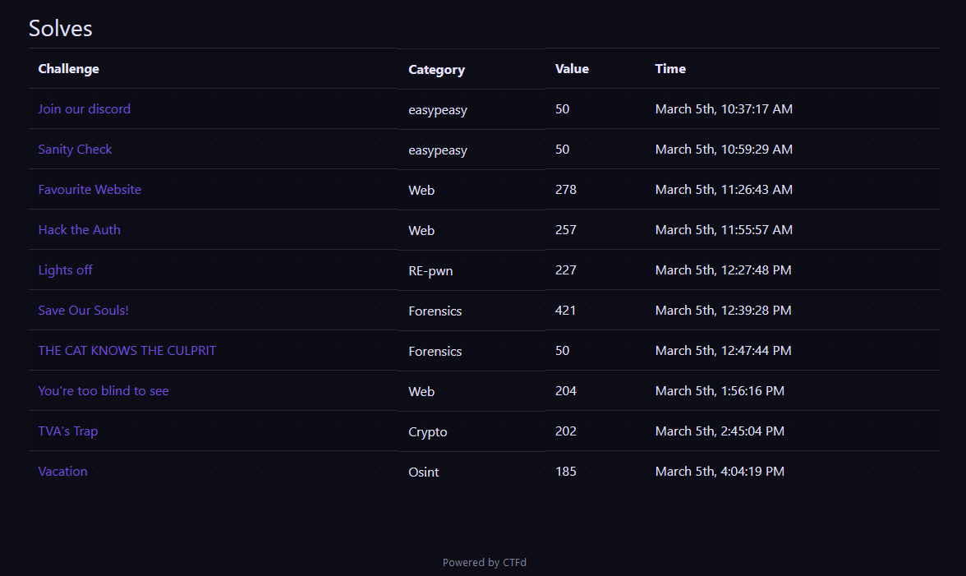Click the Value column header
This screenshot has width=966, height=576.
[572, 69]
